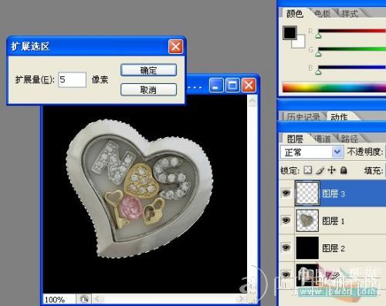Switch to the 颜色 panel tab

tap(295, 13)
